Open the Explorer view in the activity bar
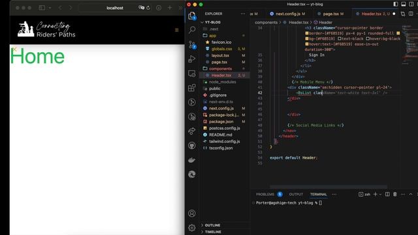The image size is (418, 235). coord(192,16)
